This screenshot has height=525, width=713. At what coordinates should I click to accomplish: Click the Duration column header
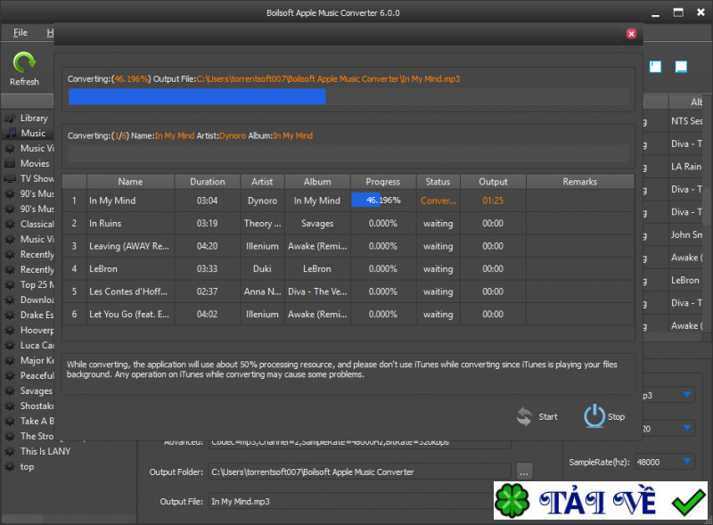207,182
